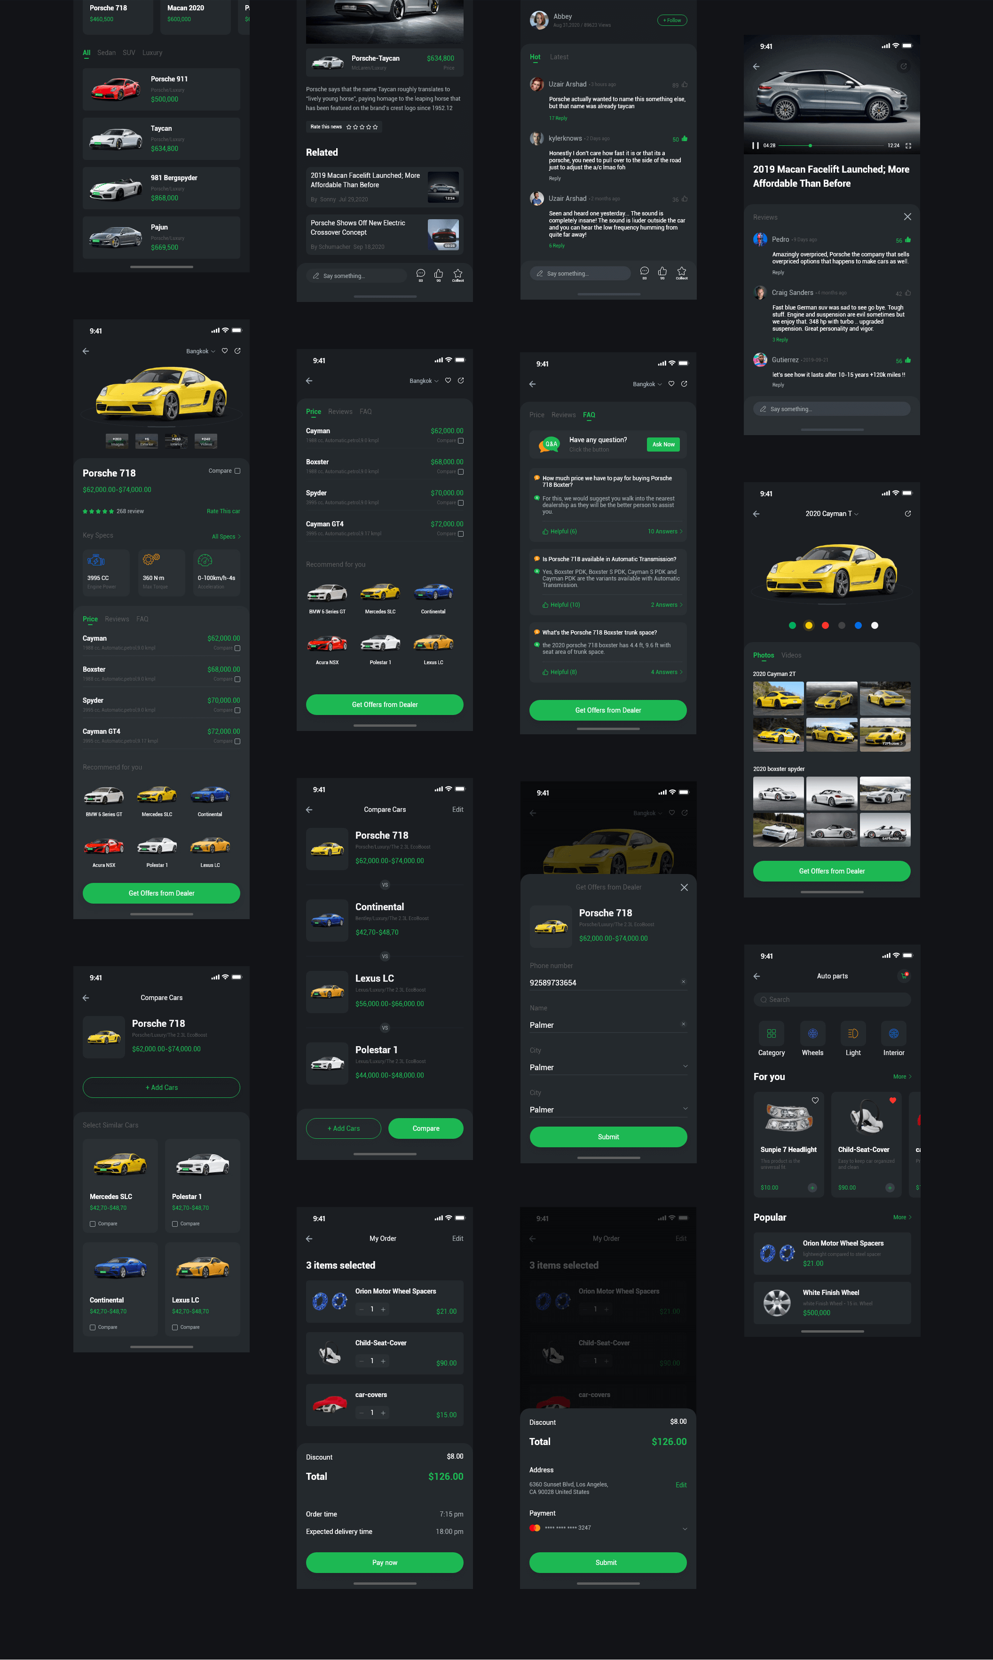Open Bangkok dropdown on Ask Now FAQ screen
This screenshot has height=1660, width=993.
(648, 384)
